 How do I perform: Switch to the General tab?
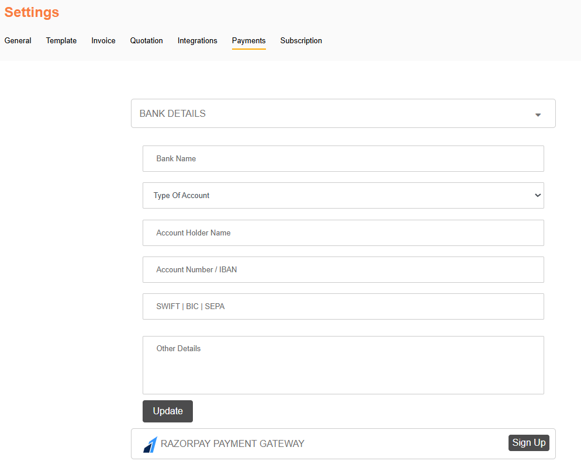click(18, 41)
